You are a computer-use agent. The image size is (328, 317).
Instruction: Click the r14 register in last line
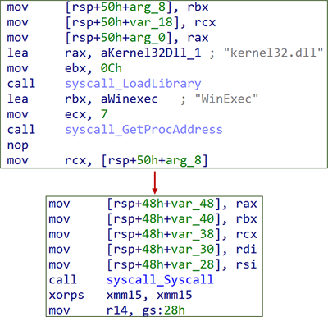pyautogui.click(x=117, y=310)
